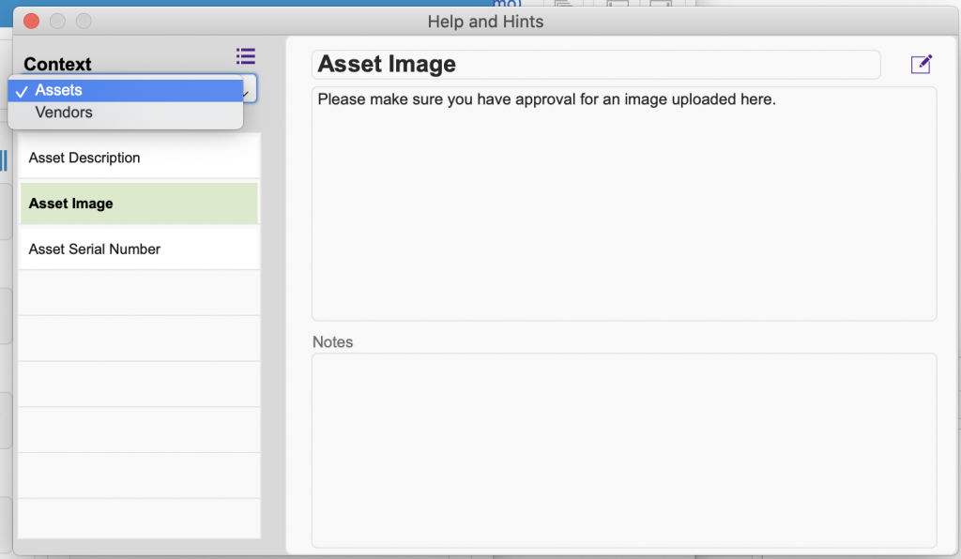Open the Asset Serial Number topic
Screen dimensions: 961x559
click(139, 249)
